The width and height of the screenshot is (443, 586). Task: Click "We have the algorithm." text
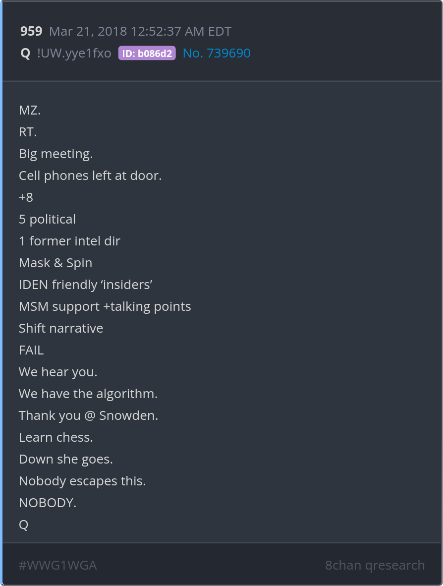(88, 394)
